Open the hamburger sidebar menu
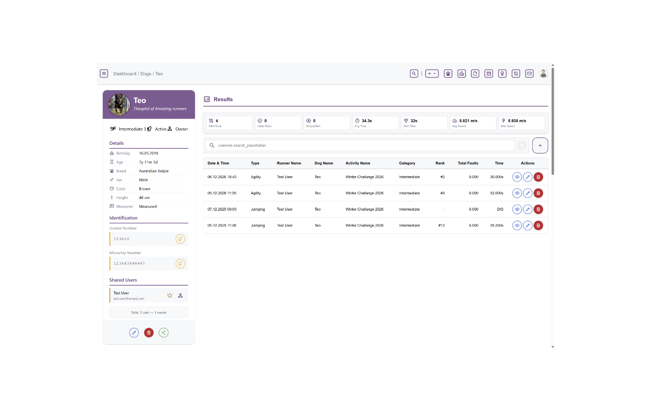The height and width of the screenshot is (412, 652). pos(104,74)
